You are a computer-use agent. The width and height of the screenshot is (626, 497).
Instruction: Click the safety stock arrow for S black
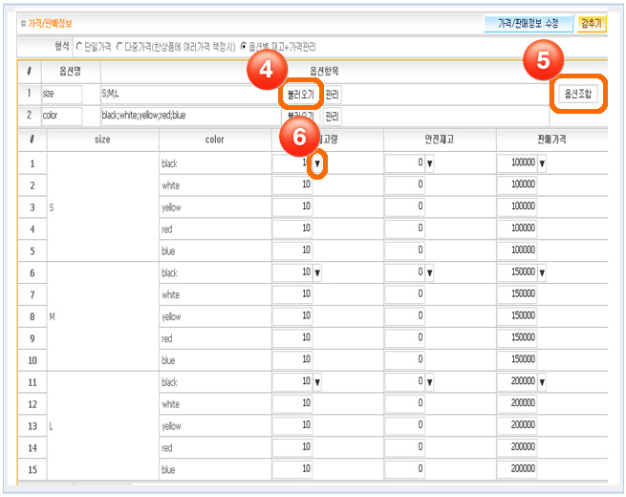point(429,163)
